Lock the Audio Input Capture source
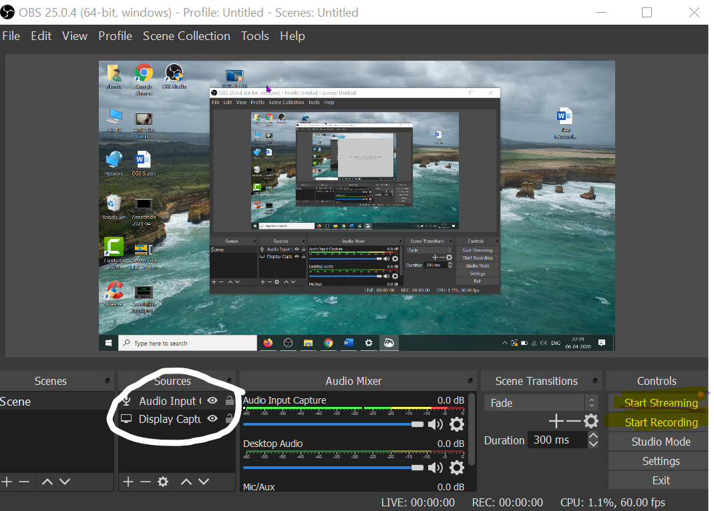 230,401
